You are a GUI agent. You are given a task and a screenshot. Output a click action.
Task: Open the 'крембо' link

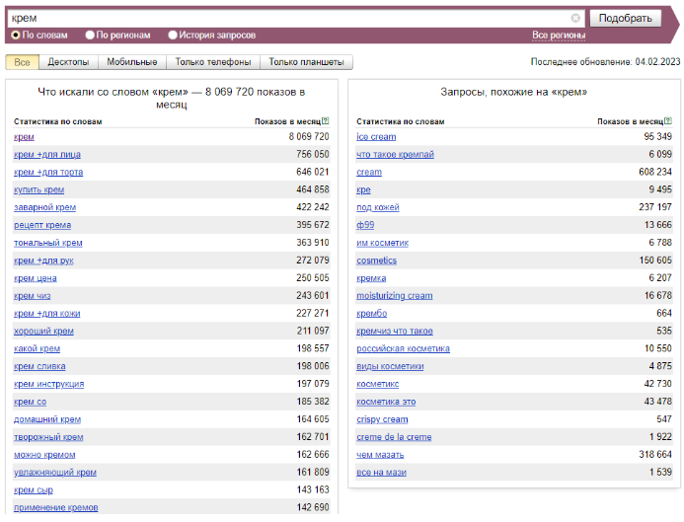point(372,314)
